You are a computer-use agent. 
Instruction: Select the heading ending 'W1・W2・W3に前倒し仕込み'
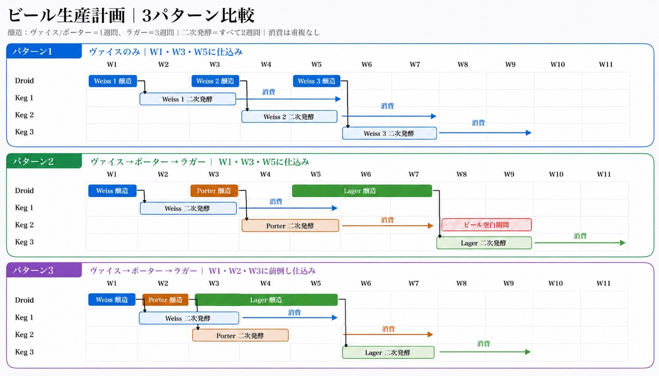[x=203, y=271]
